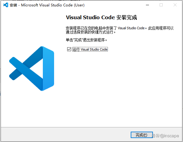
Task: Click the word 安装 in the title bar
Action: coord(13,5)
